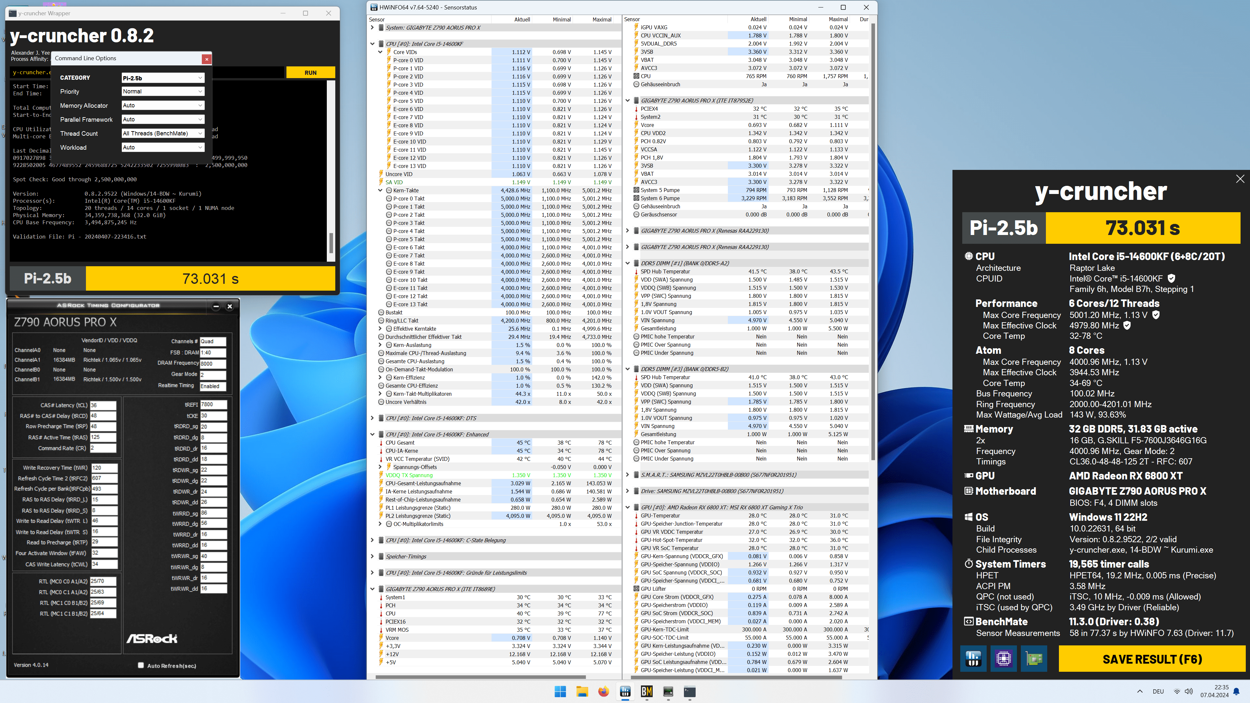Select the Uncore VID row
Image resolution: width=1250 pixels, height=703 pixels.
495,174
